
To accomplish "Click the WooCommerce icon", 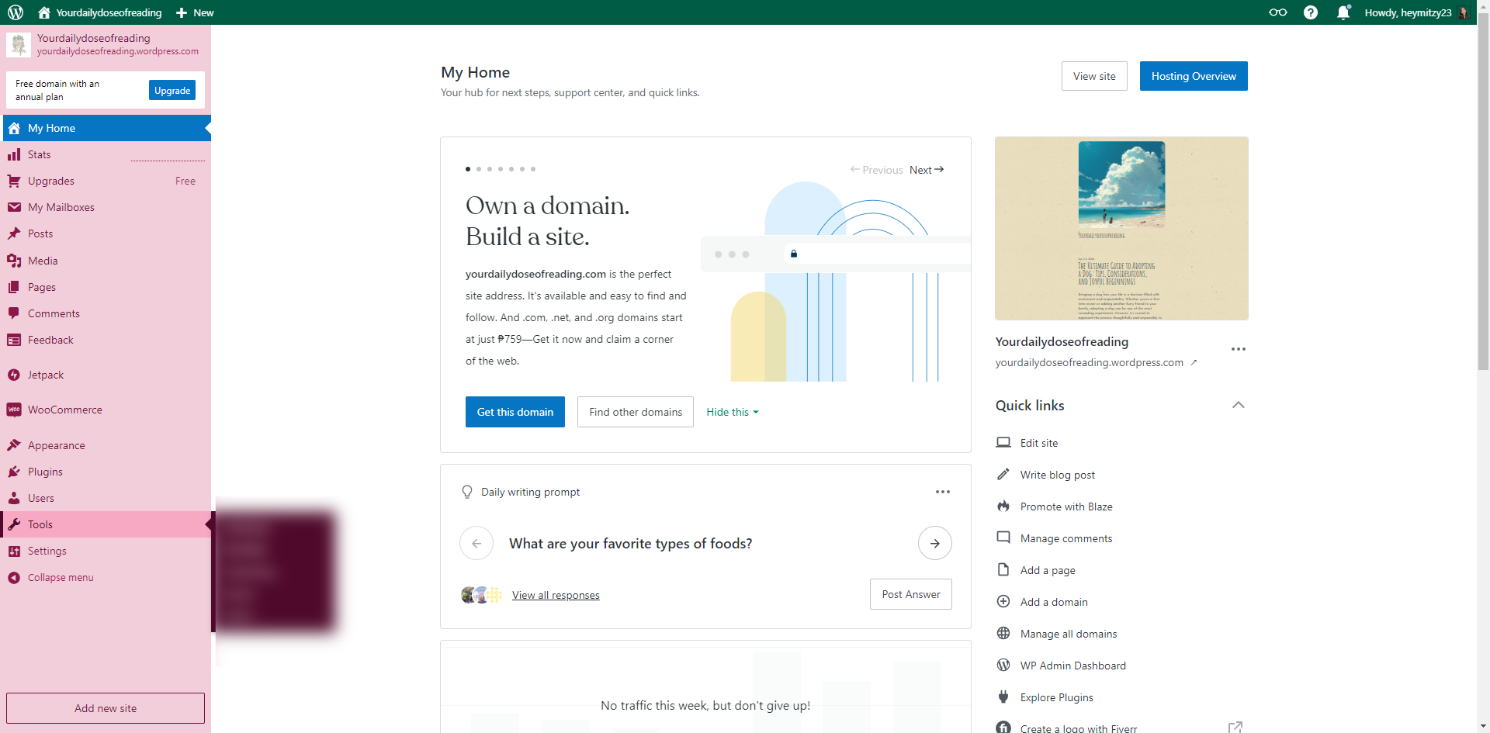I will [14, 410].
